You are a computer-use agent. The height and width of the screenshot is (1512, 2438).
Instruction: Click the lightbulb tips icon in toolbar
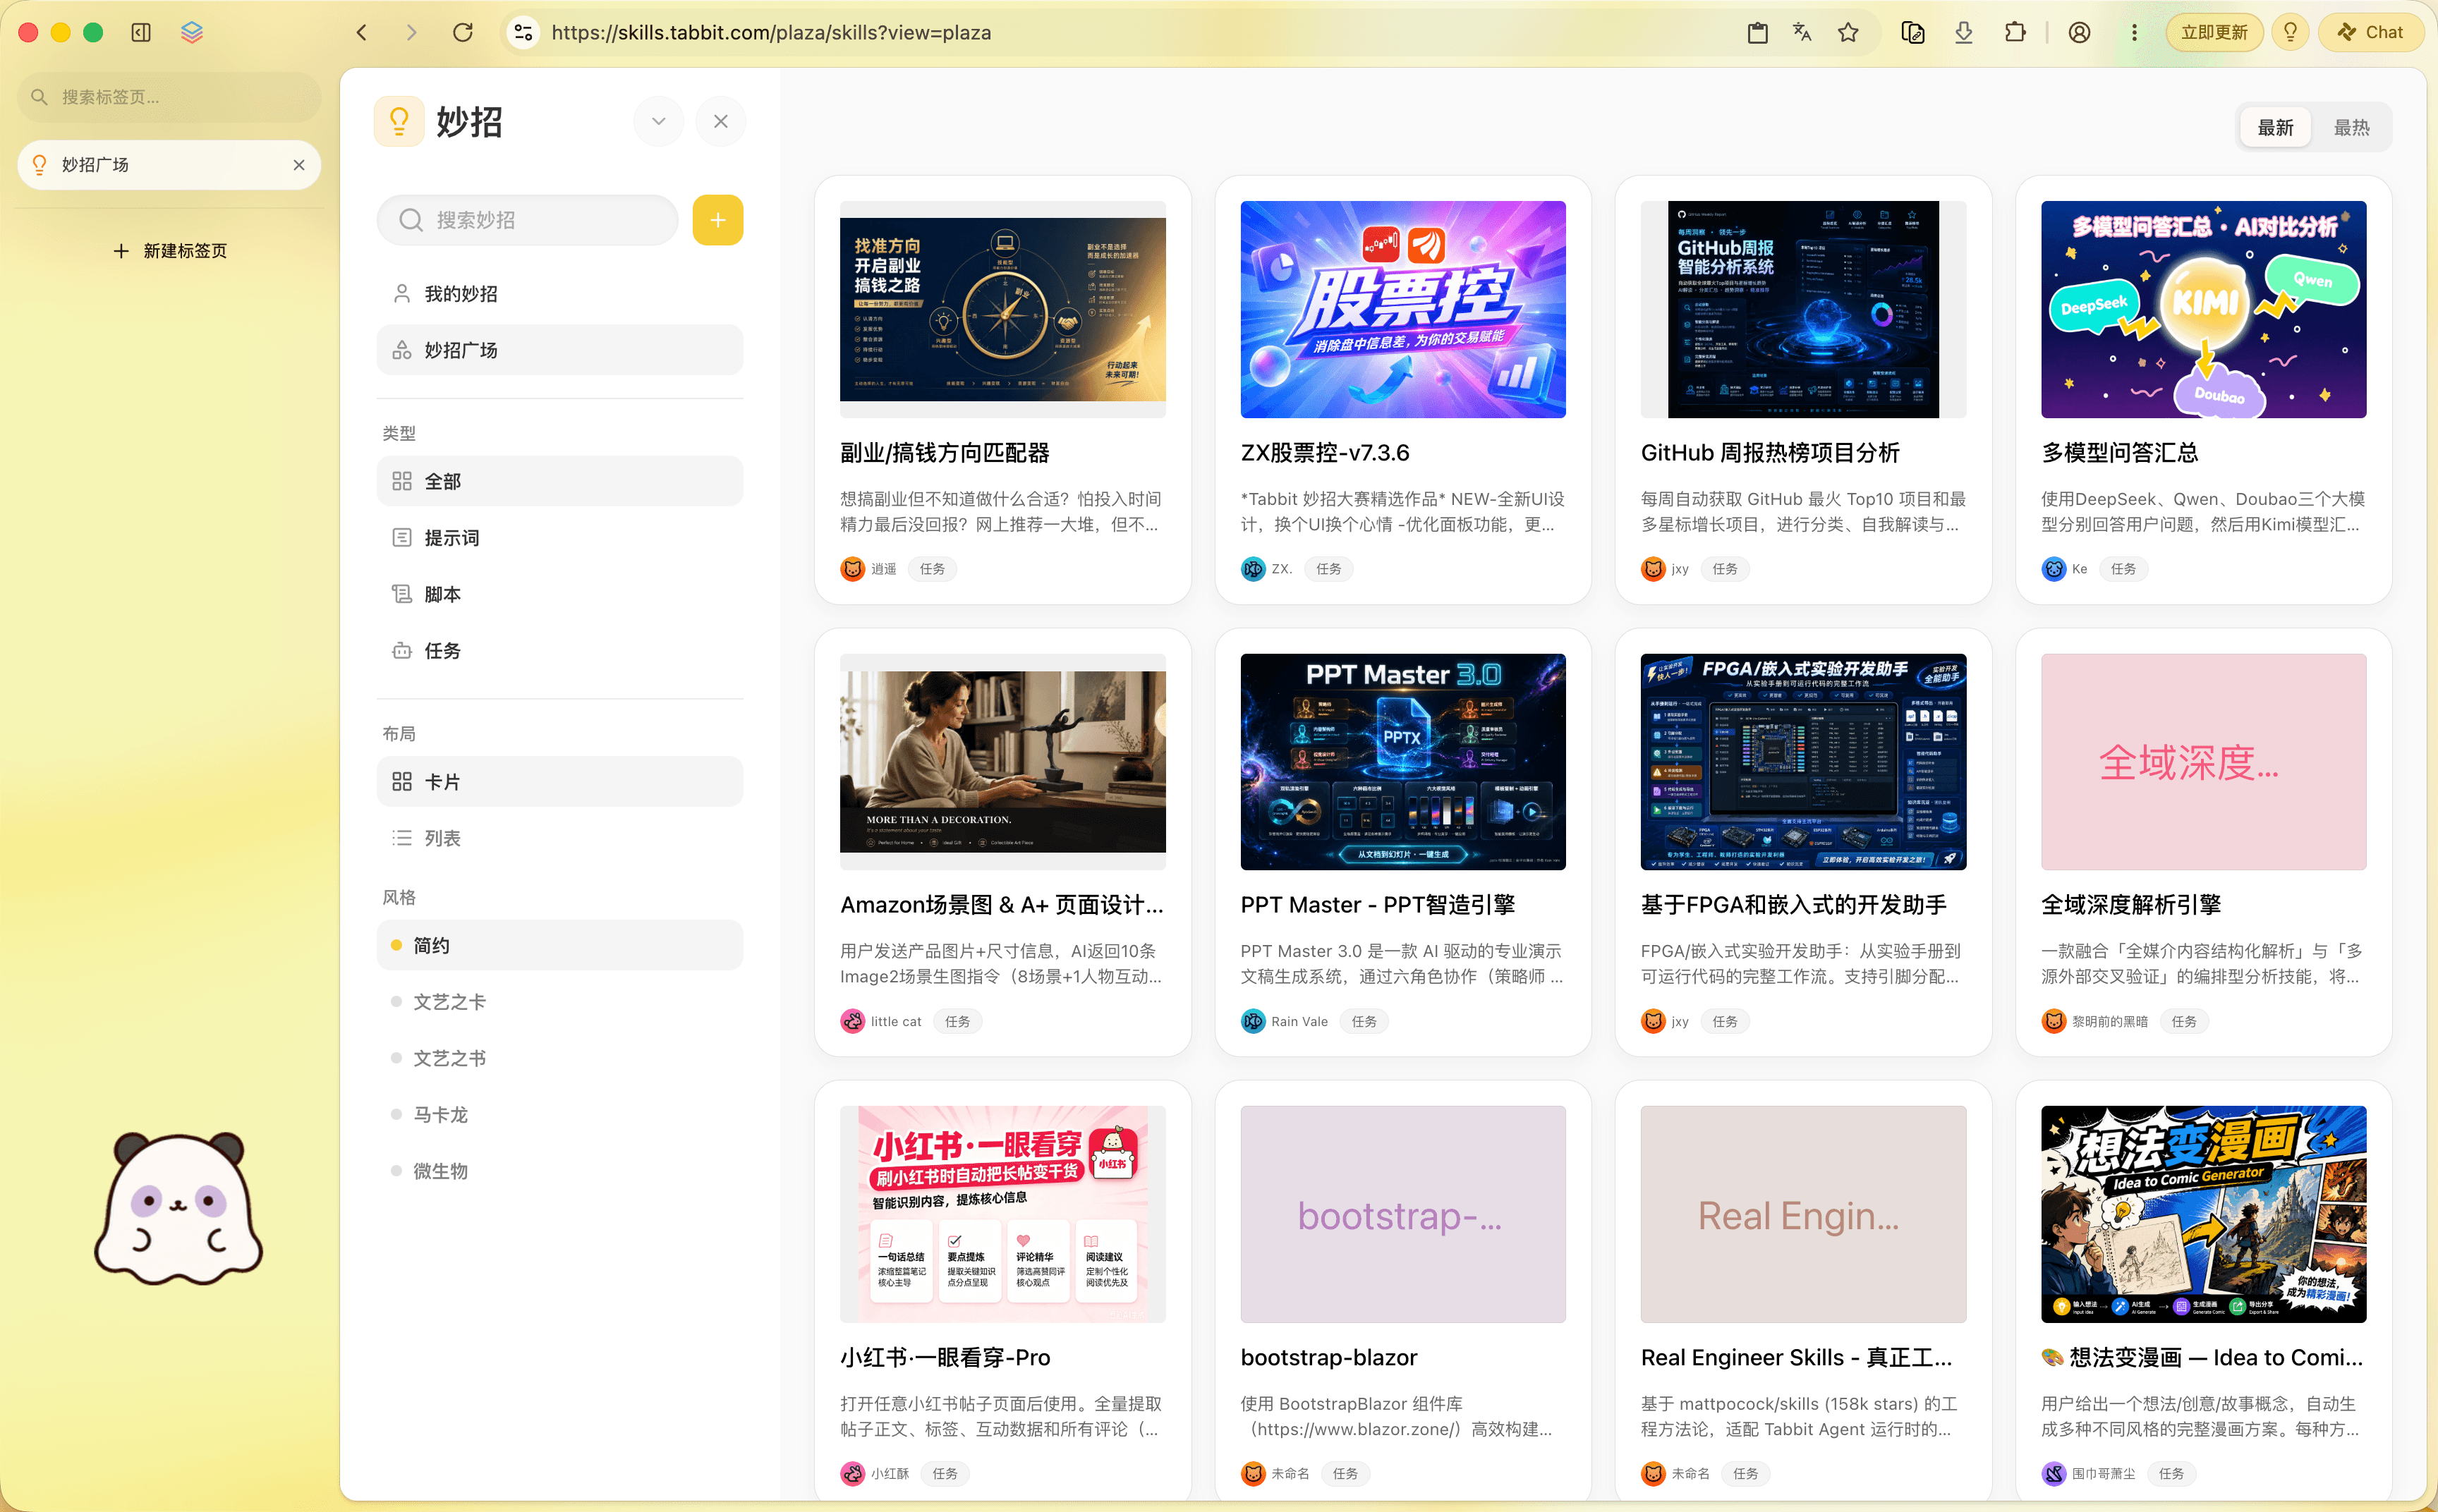(2290, 32)
